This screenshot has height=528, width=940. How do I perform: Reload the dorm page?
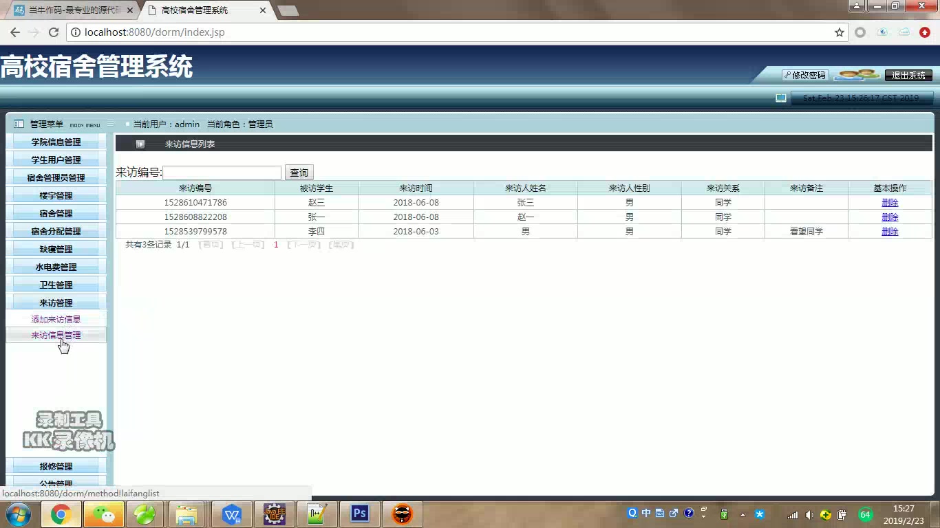pyautogui.click(x=53, y=32)
